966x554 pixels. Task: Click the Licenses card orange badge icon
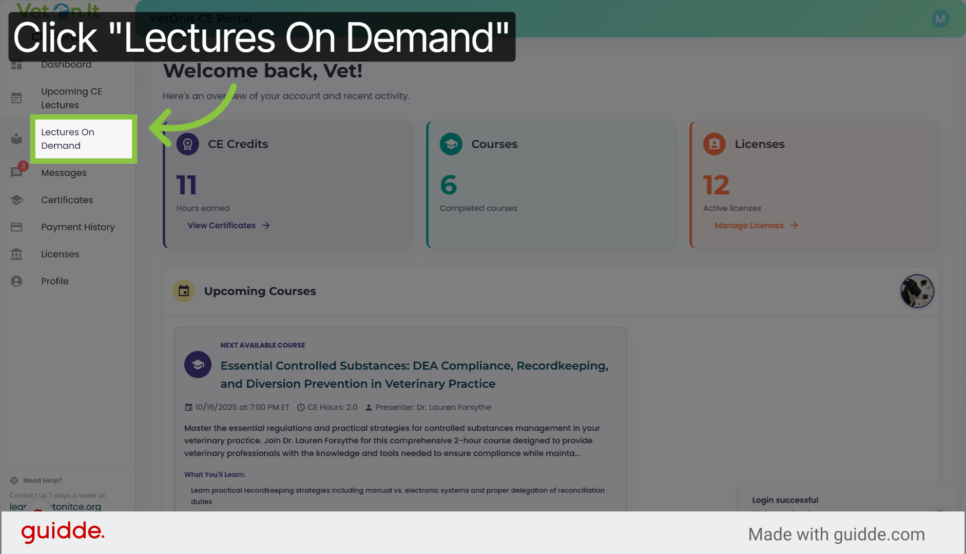pos(714,144)
